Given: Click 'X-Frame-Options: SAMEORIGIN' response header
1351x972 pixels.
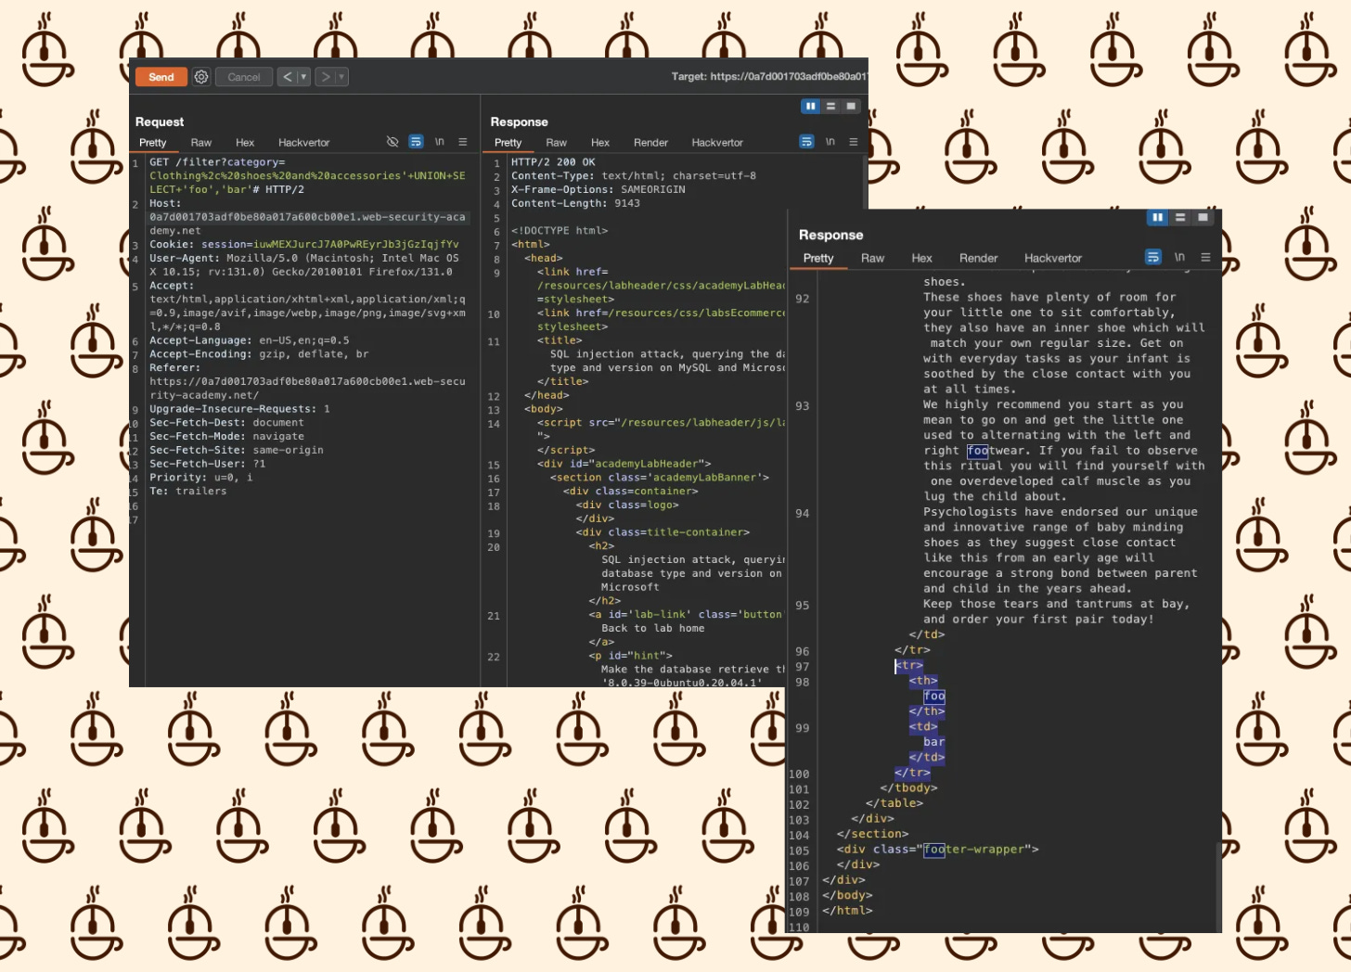Looking at the screenshot, I should (x=598, y=189).
